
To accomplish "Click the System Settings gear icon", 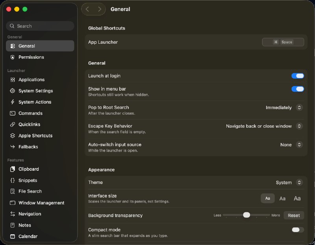I will coord(13,91).
